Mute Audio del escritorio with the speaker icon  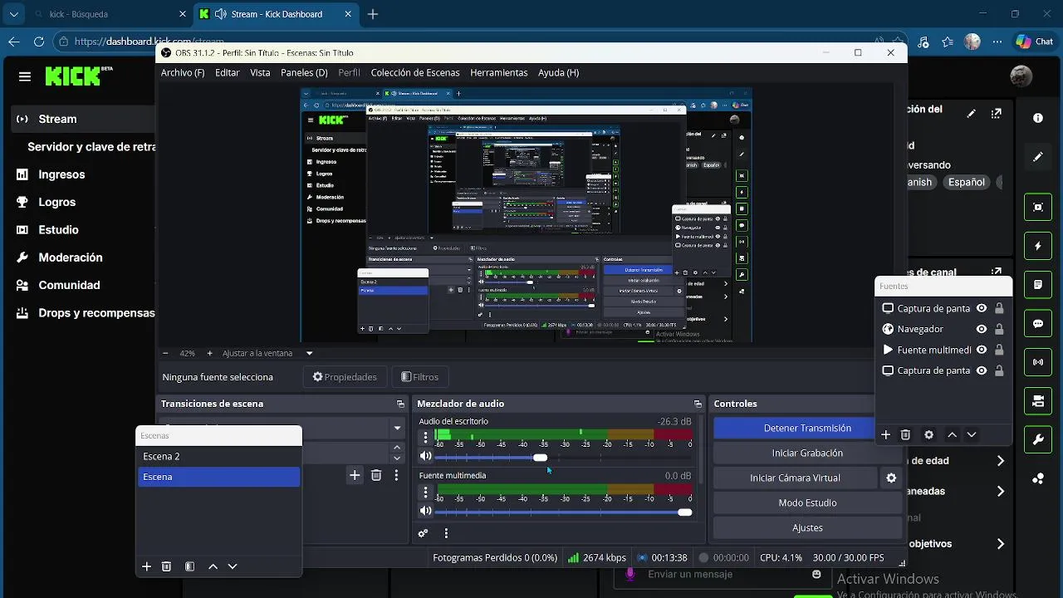(425, 456)
